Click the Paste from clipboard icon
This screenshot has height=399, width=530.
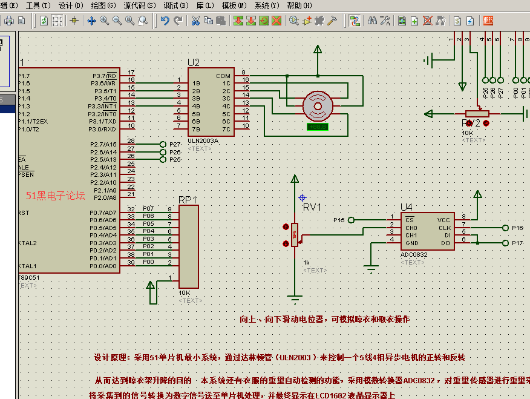click(x=221, y=21)
